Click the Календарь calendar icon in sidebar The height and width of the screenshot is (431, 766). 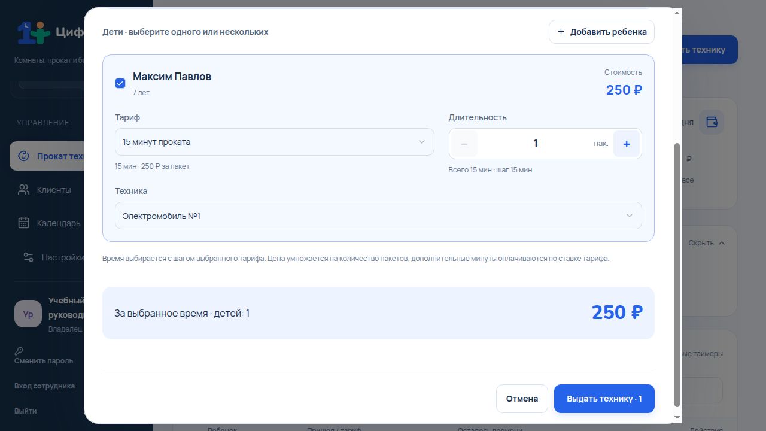[x=23, y=223]
